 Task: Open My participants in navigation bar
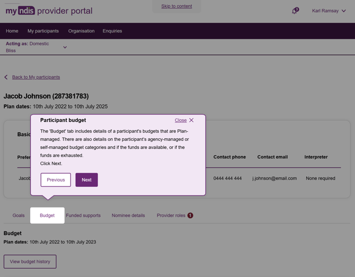(43, 31)
